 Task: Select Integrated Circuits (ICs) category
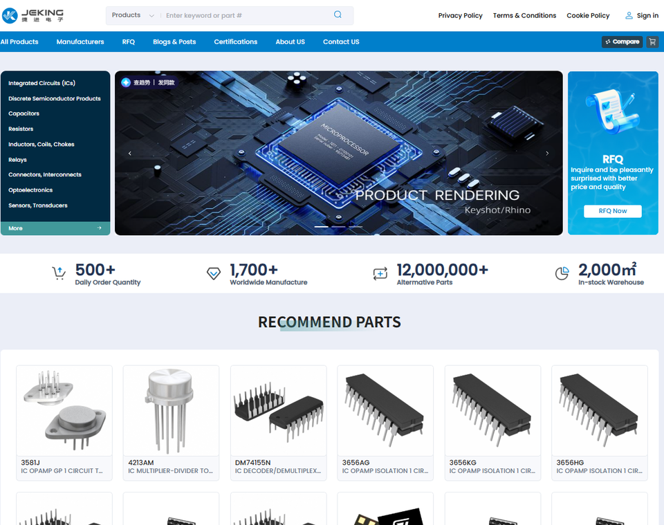click(x=42, y=83)
